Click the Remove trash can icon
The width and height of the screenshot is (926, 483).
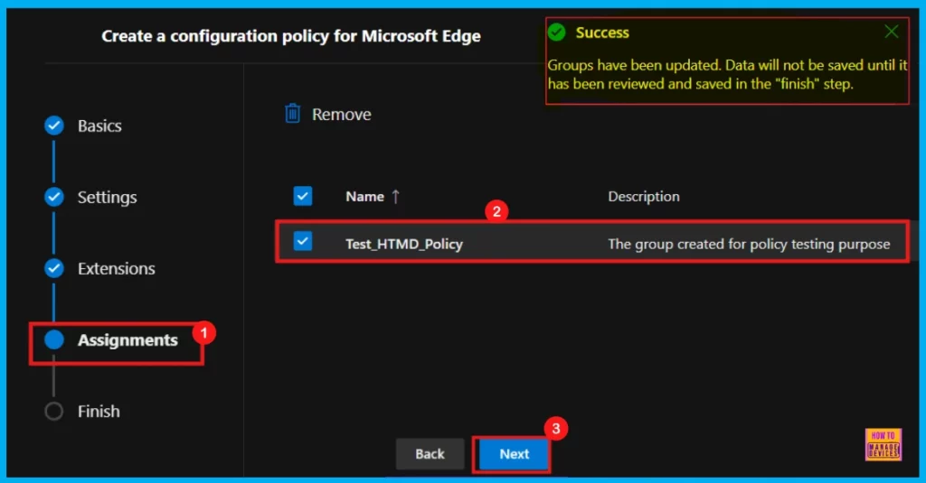click(292, 113)
